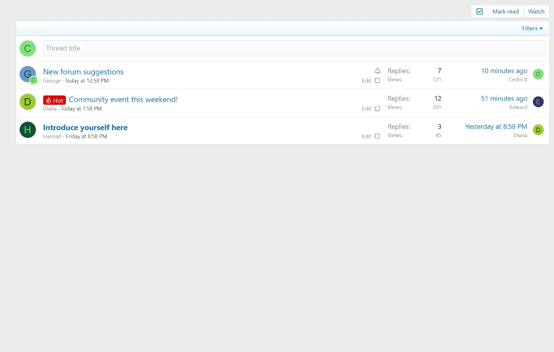Open Community event this weekend! thread
The image size is (554, 352).
tap(123, 99)
